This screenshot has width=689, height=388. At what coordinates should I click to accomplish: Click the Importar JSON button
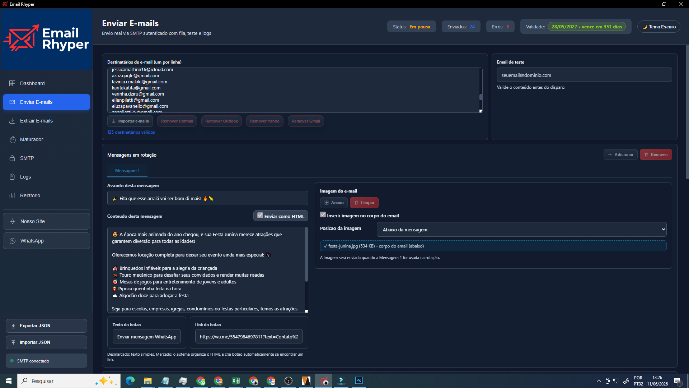click(46, 342)
